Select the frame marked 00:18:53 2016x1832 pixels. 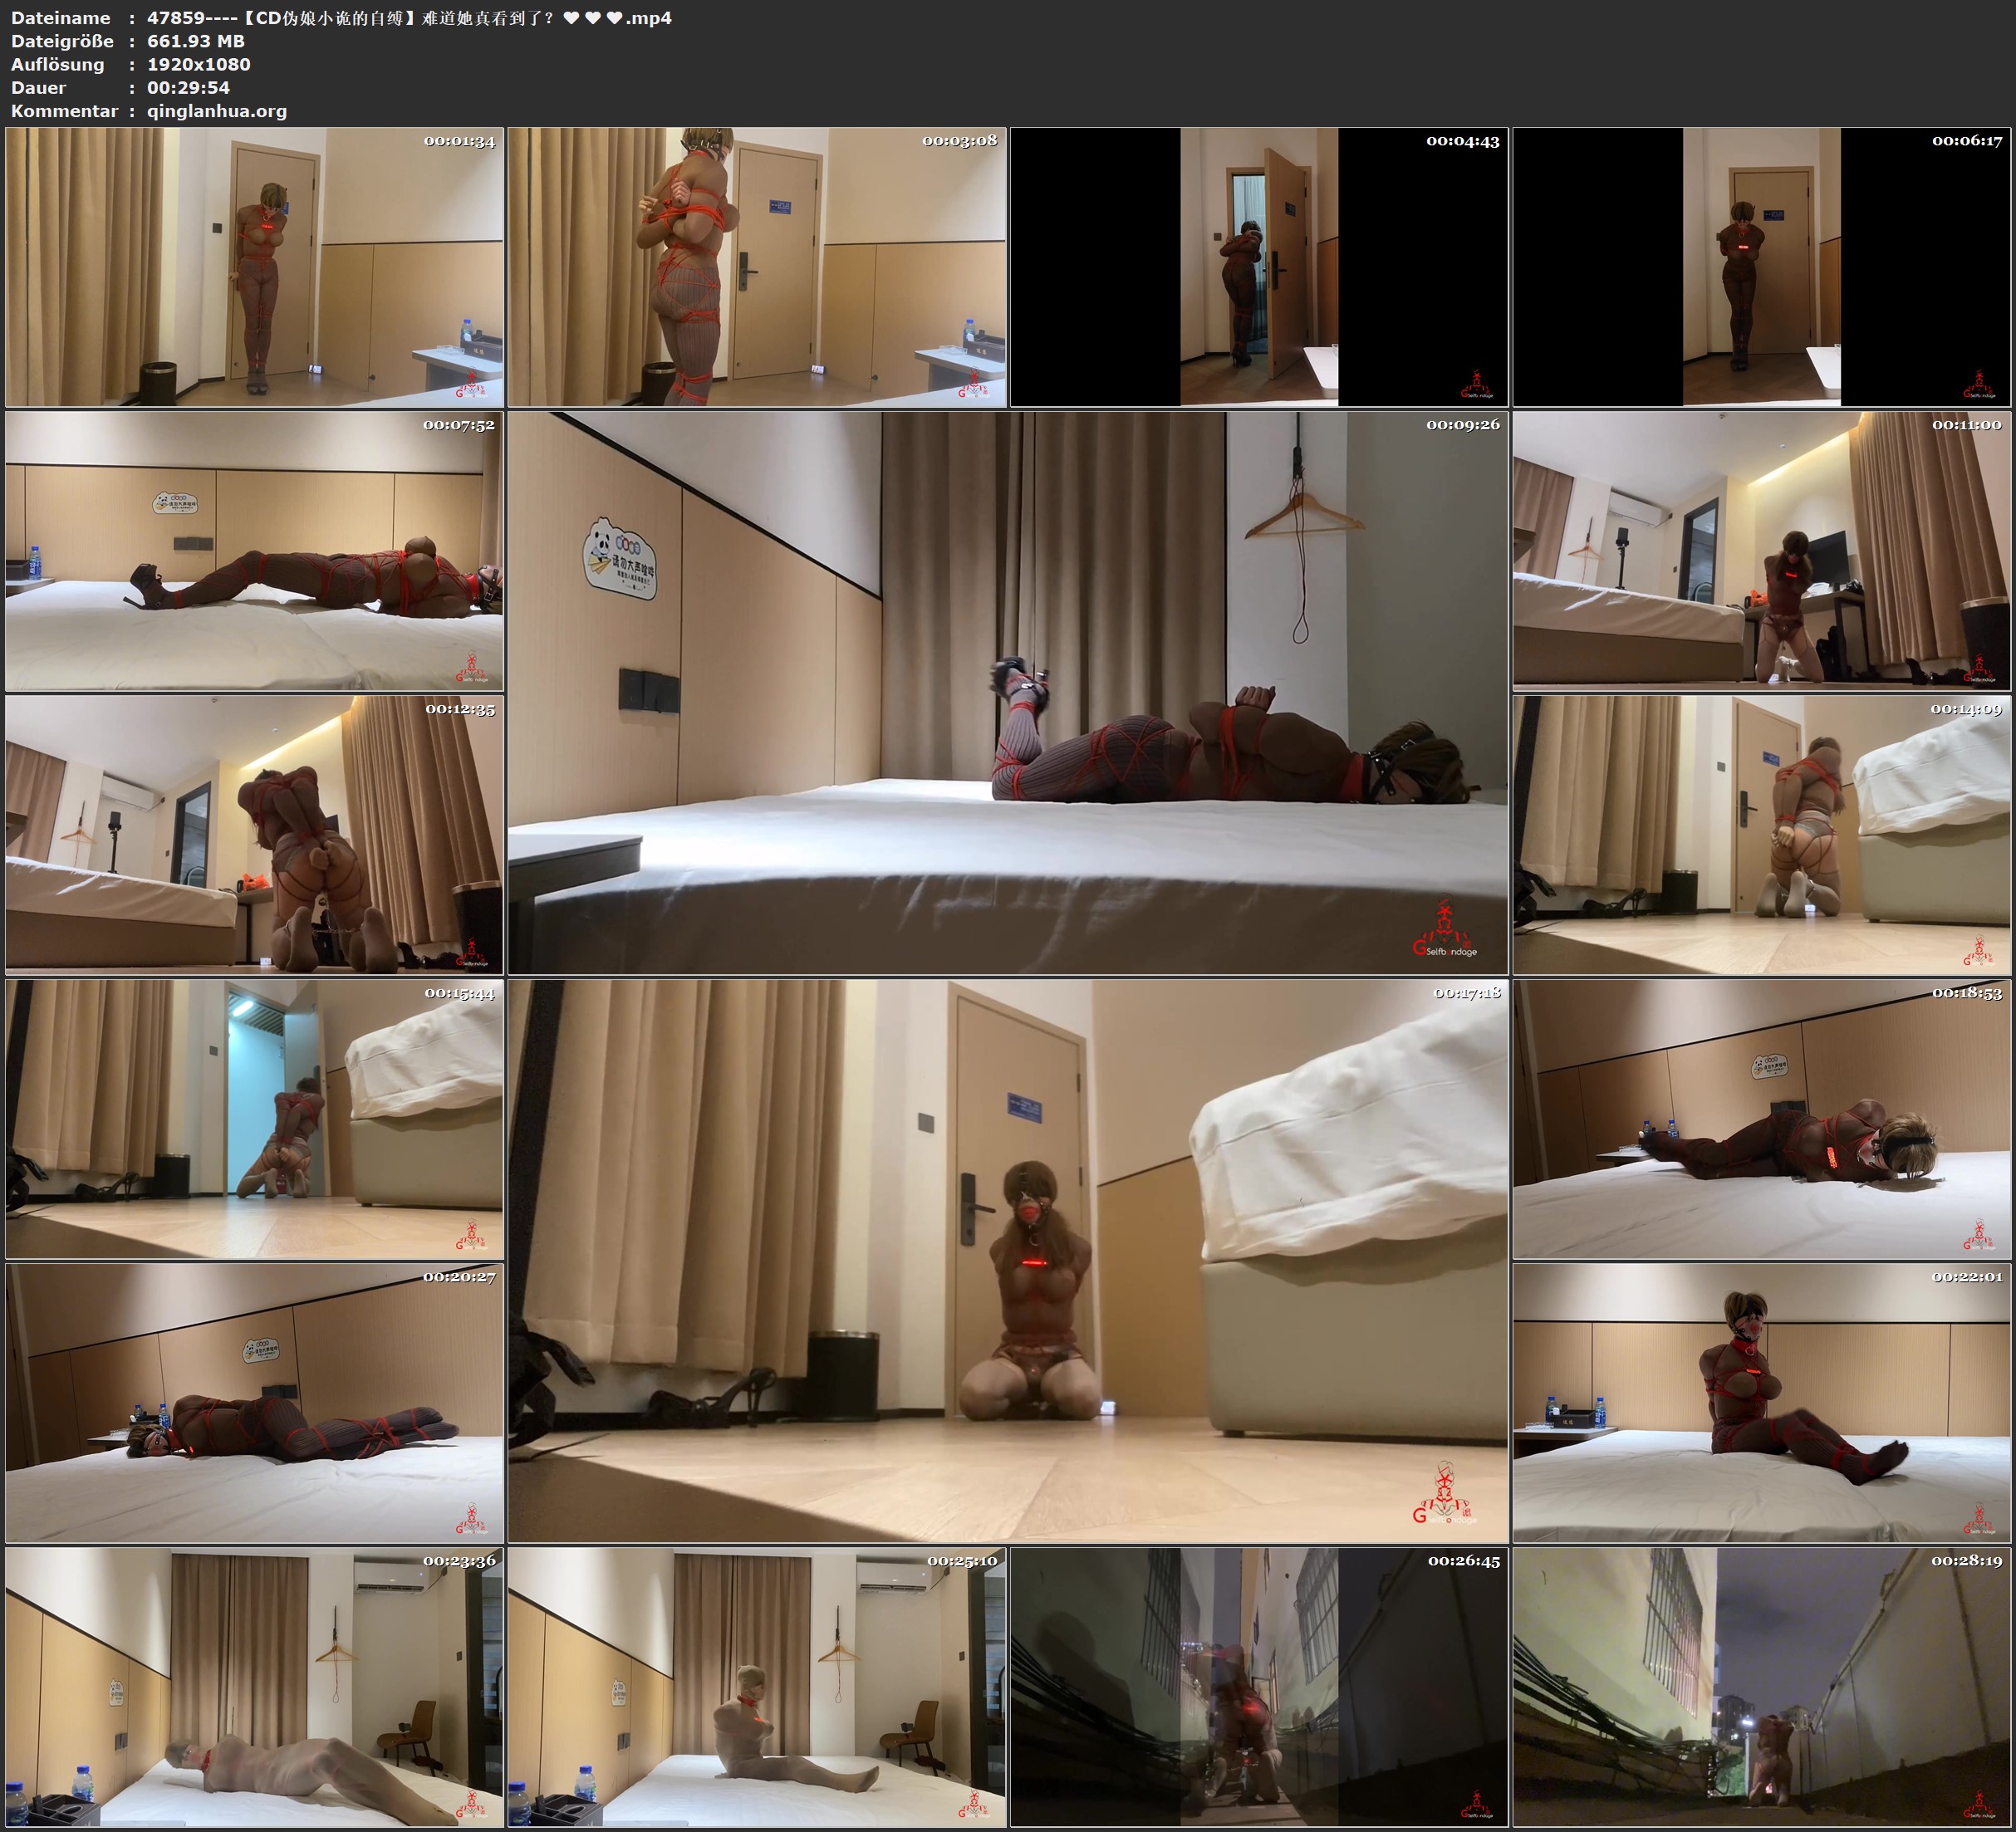[x=1762, y=1119]
